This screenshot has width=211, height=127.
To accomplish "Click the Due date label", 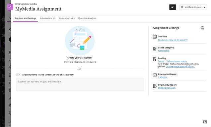I will coord(163,36).
